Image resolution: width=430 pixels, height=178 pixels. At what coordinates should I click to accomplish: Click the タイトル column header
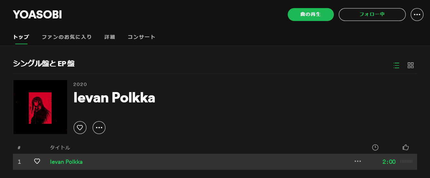click(x=60, y=148)
